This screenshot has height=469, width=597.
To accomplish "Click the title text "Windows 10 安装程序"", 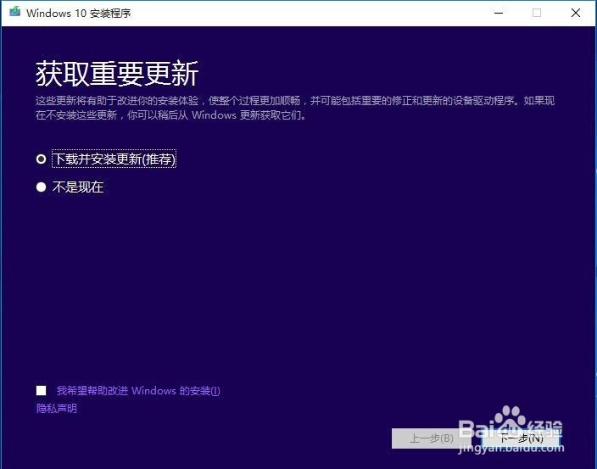I will click(x=79, y=13).
